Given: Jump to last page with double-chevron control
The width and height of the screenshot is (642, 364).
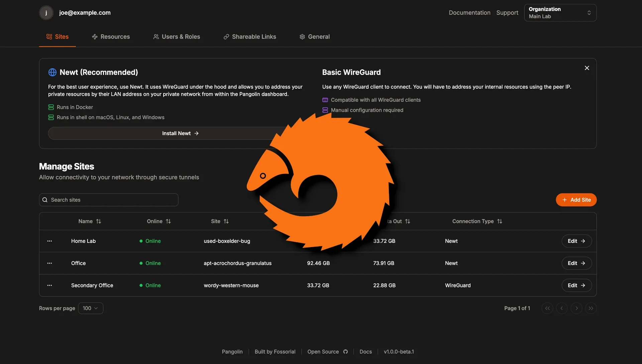Looking at the screenshot, I should 591,308.
